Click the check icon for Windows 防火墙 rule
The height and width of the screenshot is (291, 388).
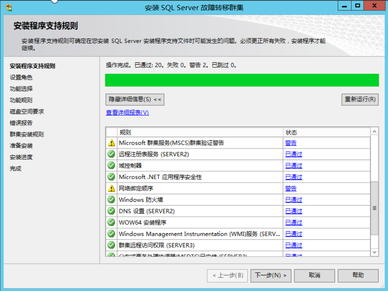tap(111, 200)
